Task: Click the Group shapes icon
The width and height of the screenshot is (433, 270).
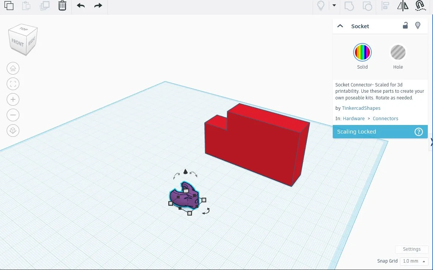Action: [349, 6]
